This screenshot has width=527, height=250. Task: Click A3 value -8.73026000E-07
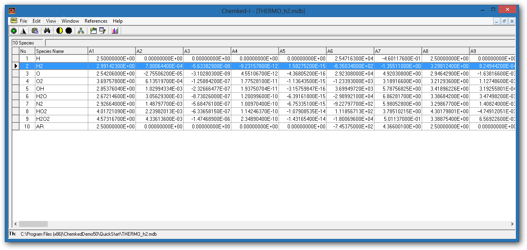[207, 96]
